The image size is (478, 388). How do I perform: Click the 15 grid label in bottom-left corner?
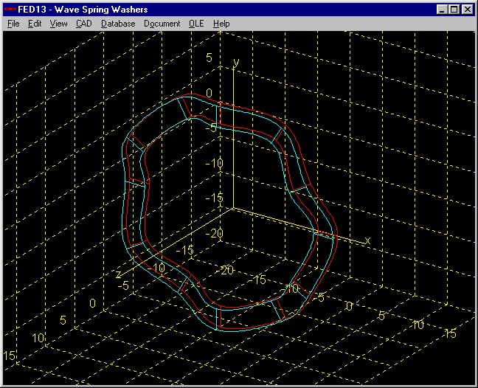click(x=10, y=356)
